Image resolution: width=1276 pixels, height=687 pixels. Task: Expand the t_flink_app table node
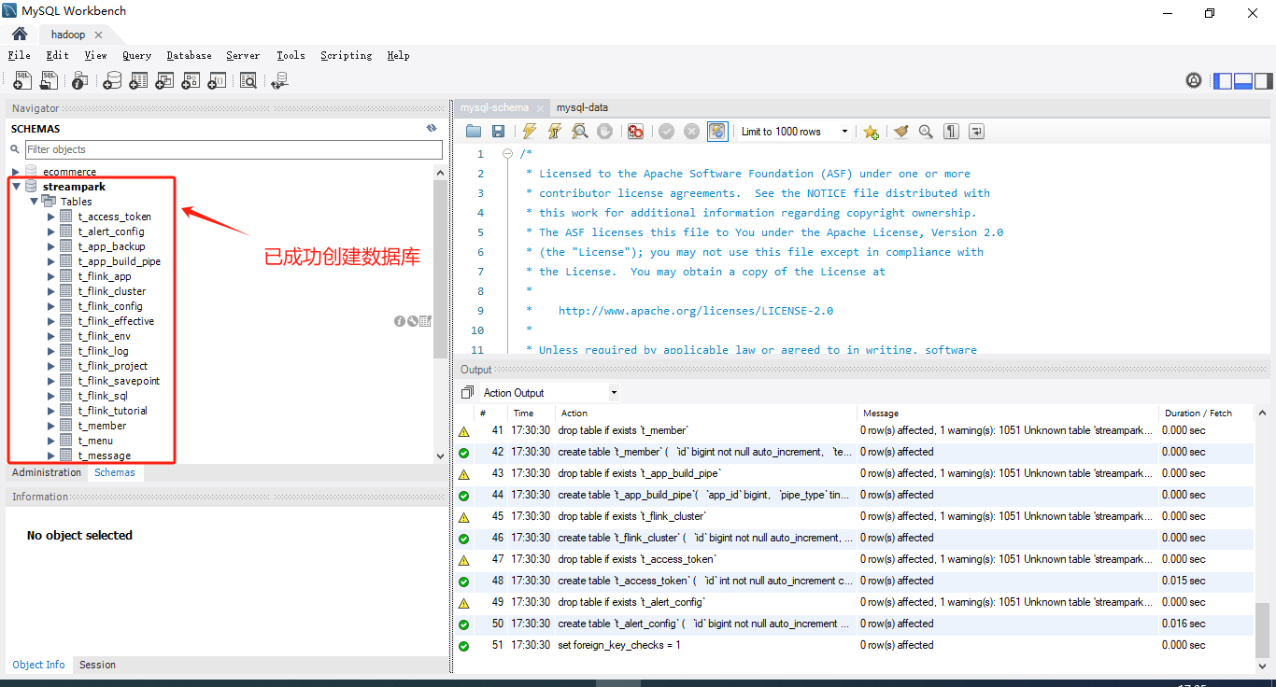(51, 276)
